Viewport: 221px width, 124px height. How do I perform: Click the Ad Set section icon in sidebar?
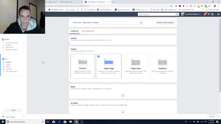(3, 39)
